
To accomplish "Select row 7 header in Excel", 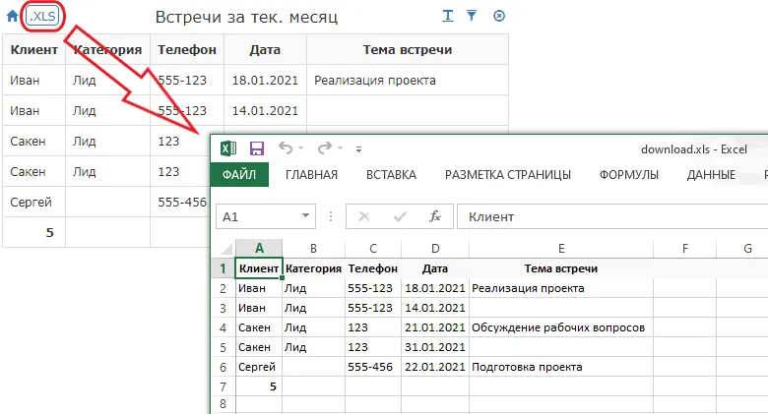I will (x=224, y=386).
